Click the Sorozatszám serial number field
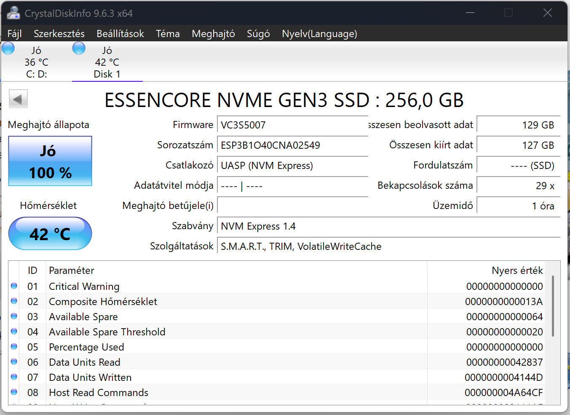Image resolution: width=570 pixels, height=415 pixels. [292, 145]
